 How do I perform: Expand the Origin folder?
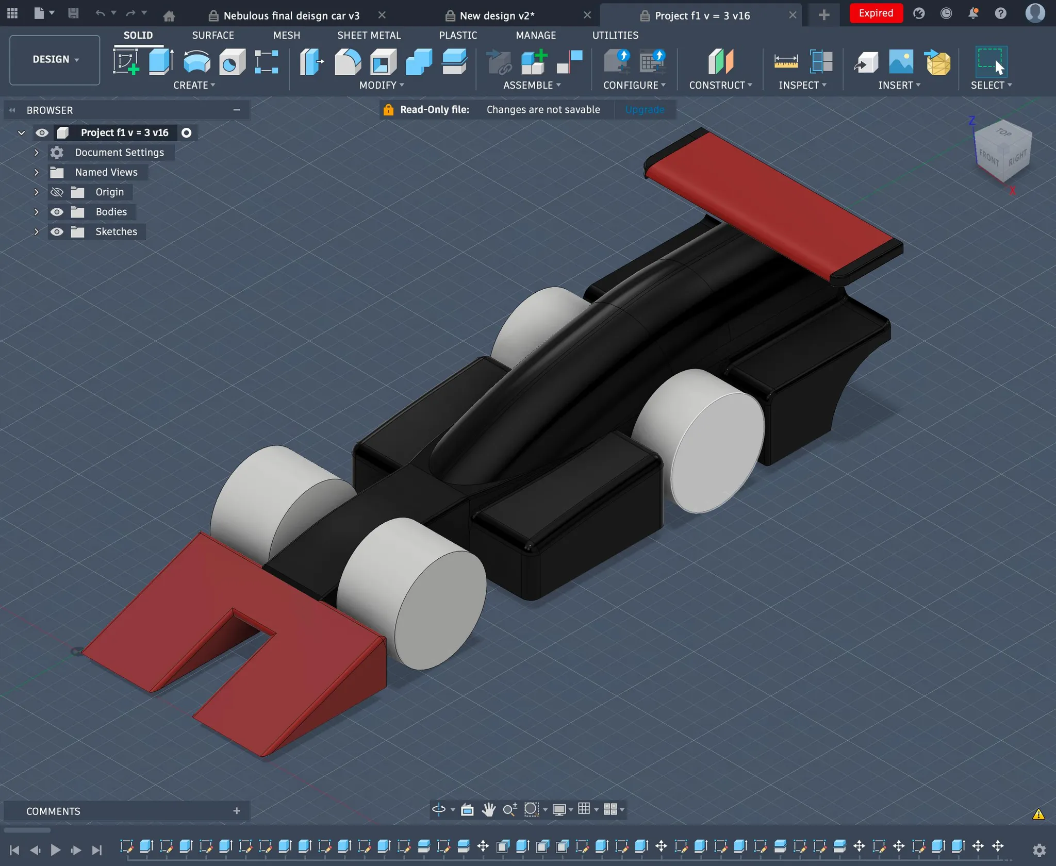click(x=36, y=192)
